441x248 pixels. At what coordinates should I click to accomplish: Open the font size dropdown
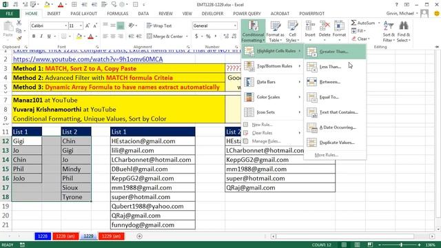coord(81,25)
